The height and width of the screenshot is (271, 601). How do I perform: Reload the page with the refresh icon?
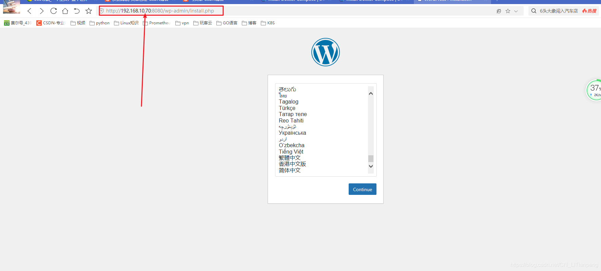53,11
